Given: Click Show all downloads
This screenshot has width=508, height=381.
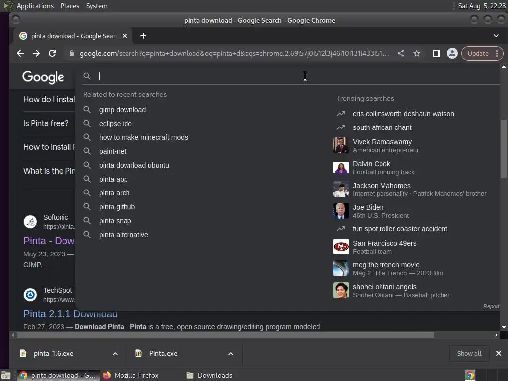Looking at the screenshot, I should (x=469, y=353).
